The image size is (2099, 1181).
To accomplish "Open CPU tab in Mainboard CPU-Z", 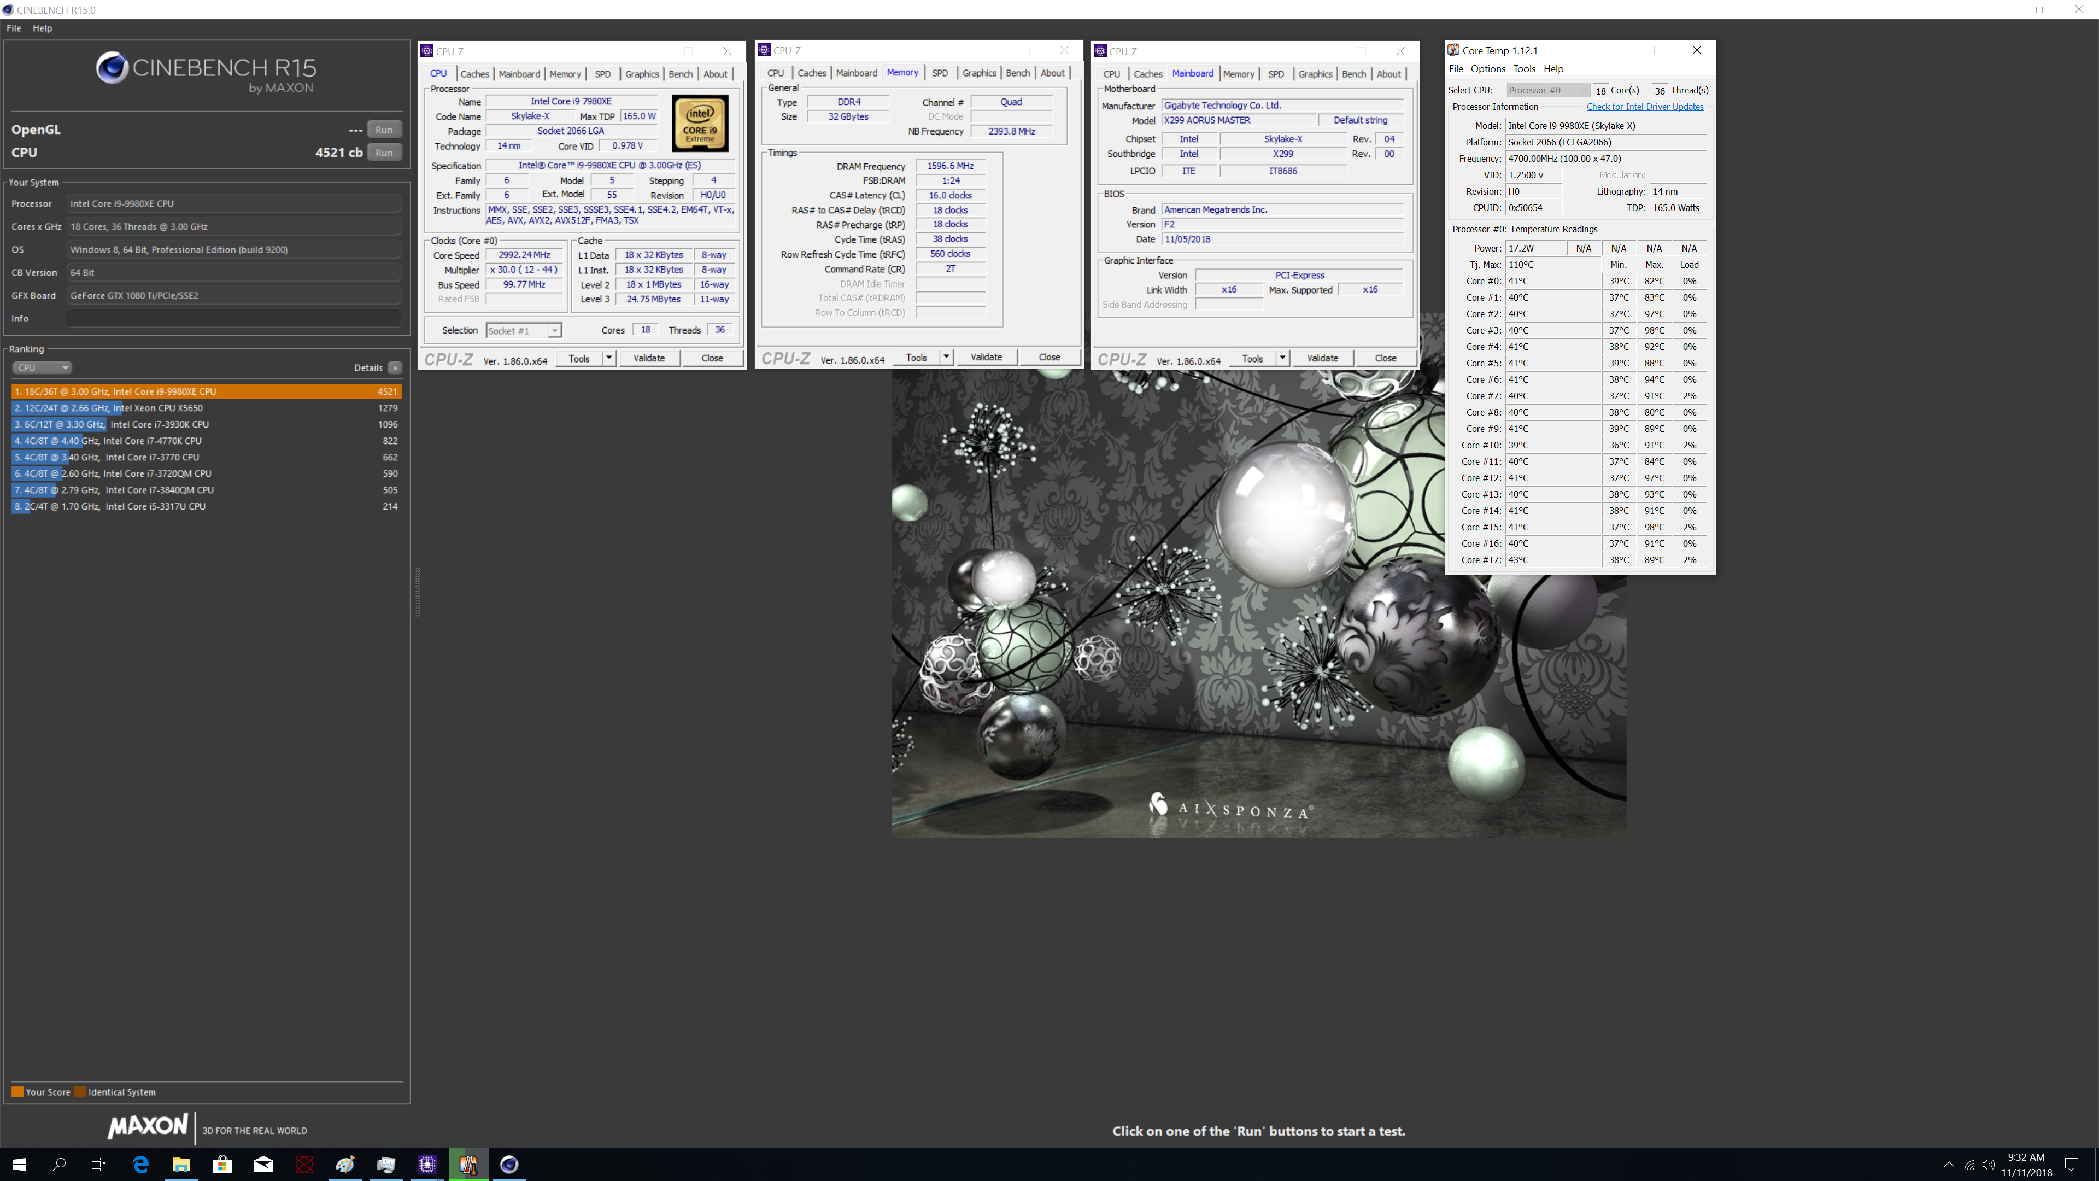I will [1111, 73].
